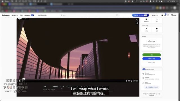Click the Behance logo in the header
Screen dimensions: 180x101
(x=6, y=15)
